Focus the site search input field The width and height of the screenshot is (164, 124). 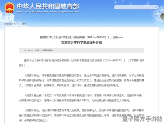(136, 7)
